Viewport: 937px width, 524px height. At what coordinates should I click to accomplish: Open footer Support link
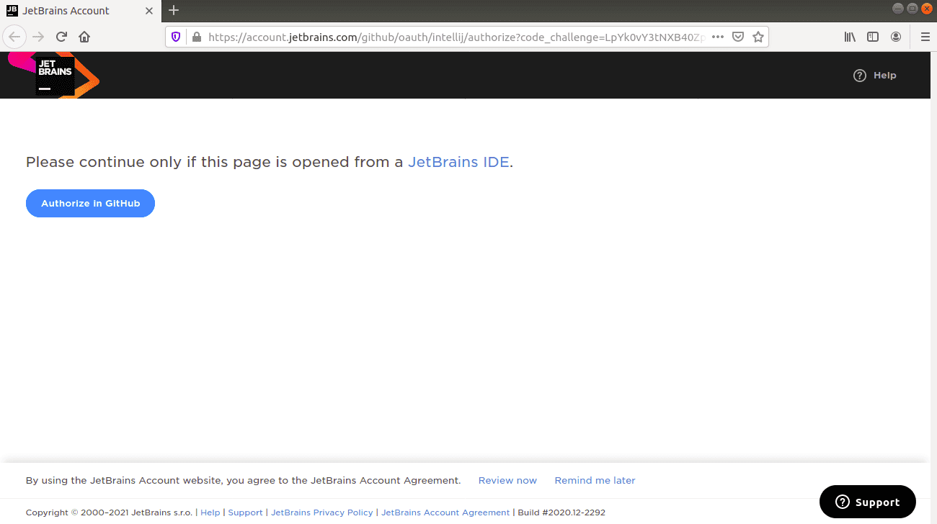click(x=245, y=512)
